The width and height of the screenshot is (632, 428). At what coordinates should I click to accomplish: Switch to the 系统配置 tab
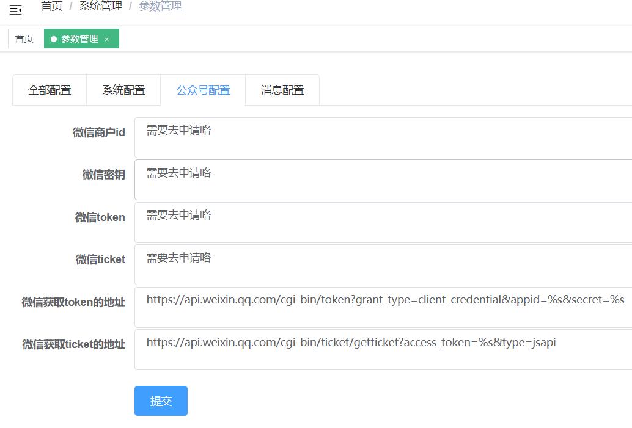[x=123, y=90]
